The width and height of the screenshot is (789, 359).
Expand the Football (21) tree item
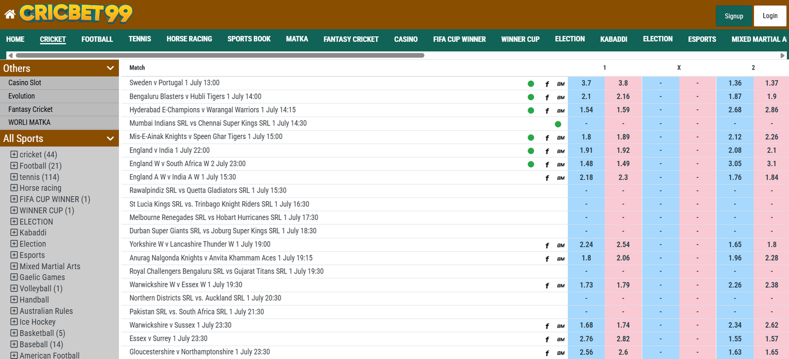click(14, 166)
